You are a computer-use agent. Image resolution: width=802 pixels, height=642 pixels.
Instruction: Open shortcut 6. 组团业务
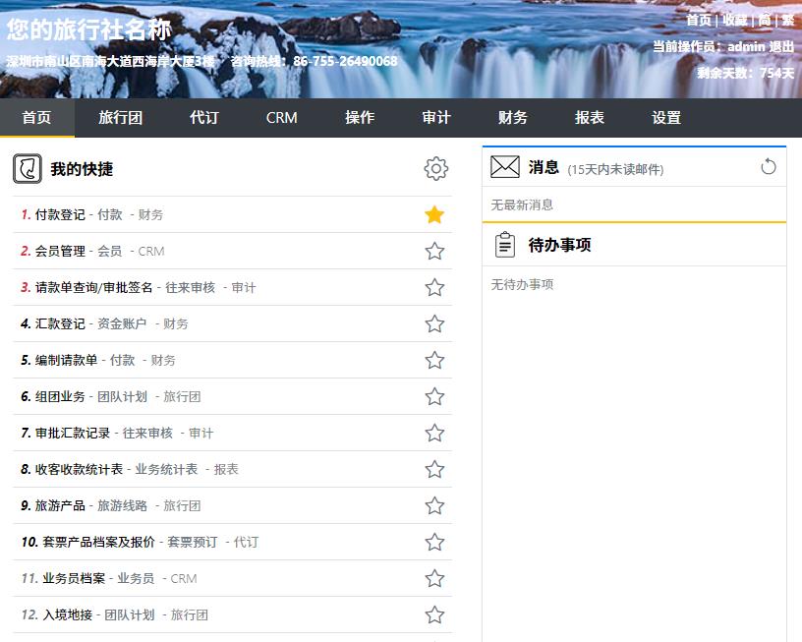(x=60, y=396)
